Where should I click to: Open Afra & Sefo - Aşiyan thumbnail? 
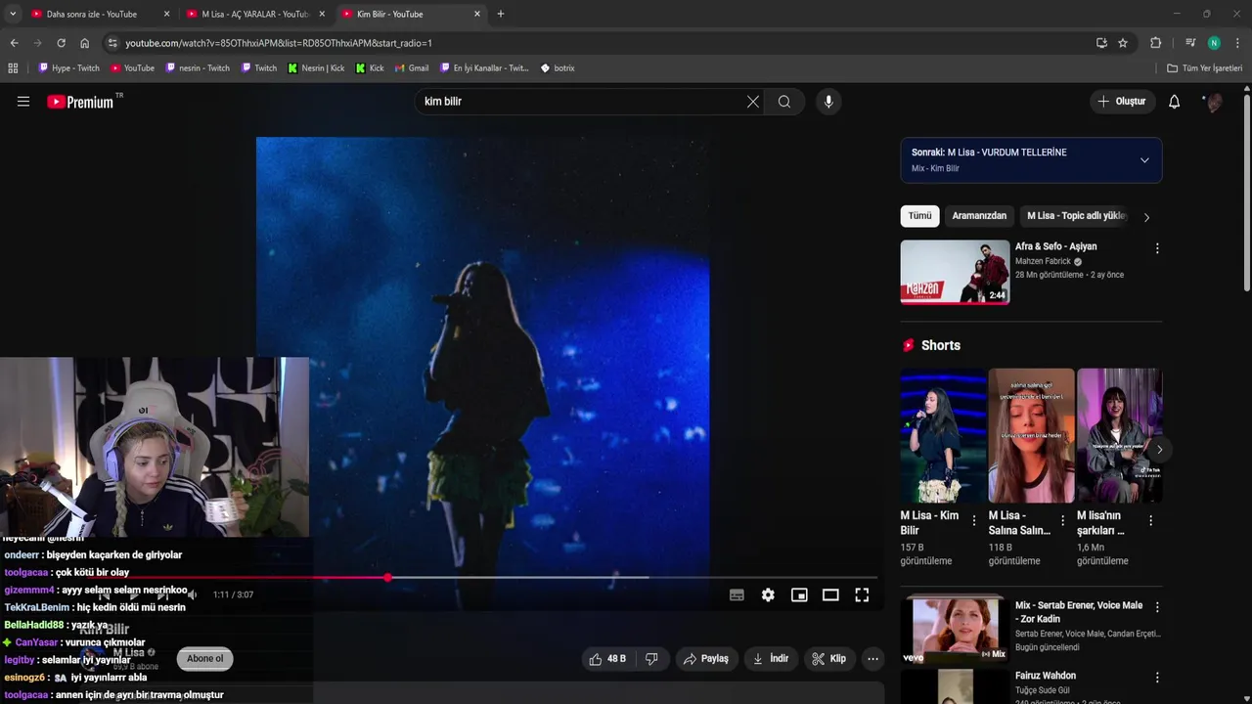[x=955, y=272]
